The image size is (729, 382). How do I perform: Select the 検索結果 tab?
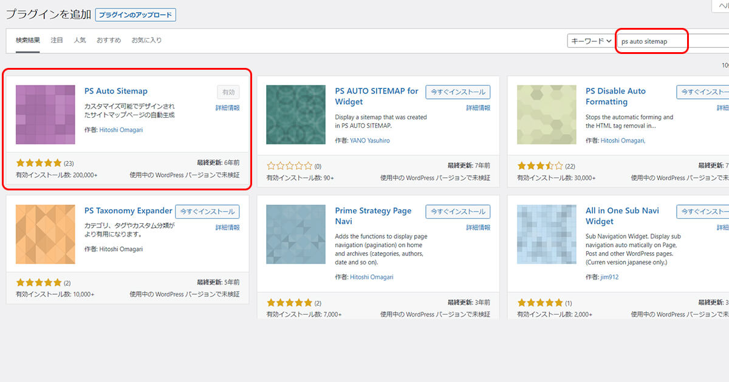click(x=28, y=41)
